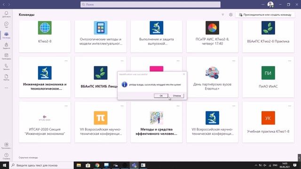
Task: Click Отмена in the identification dialog
Action: click(177, 96)
